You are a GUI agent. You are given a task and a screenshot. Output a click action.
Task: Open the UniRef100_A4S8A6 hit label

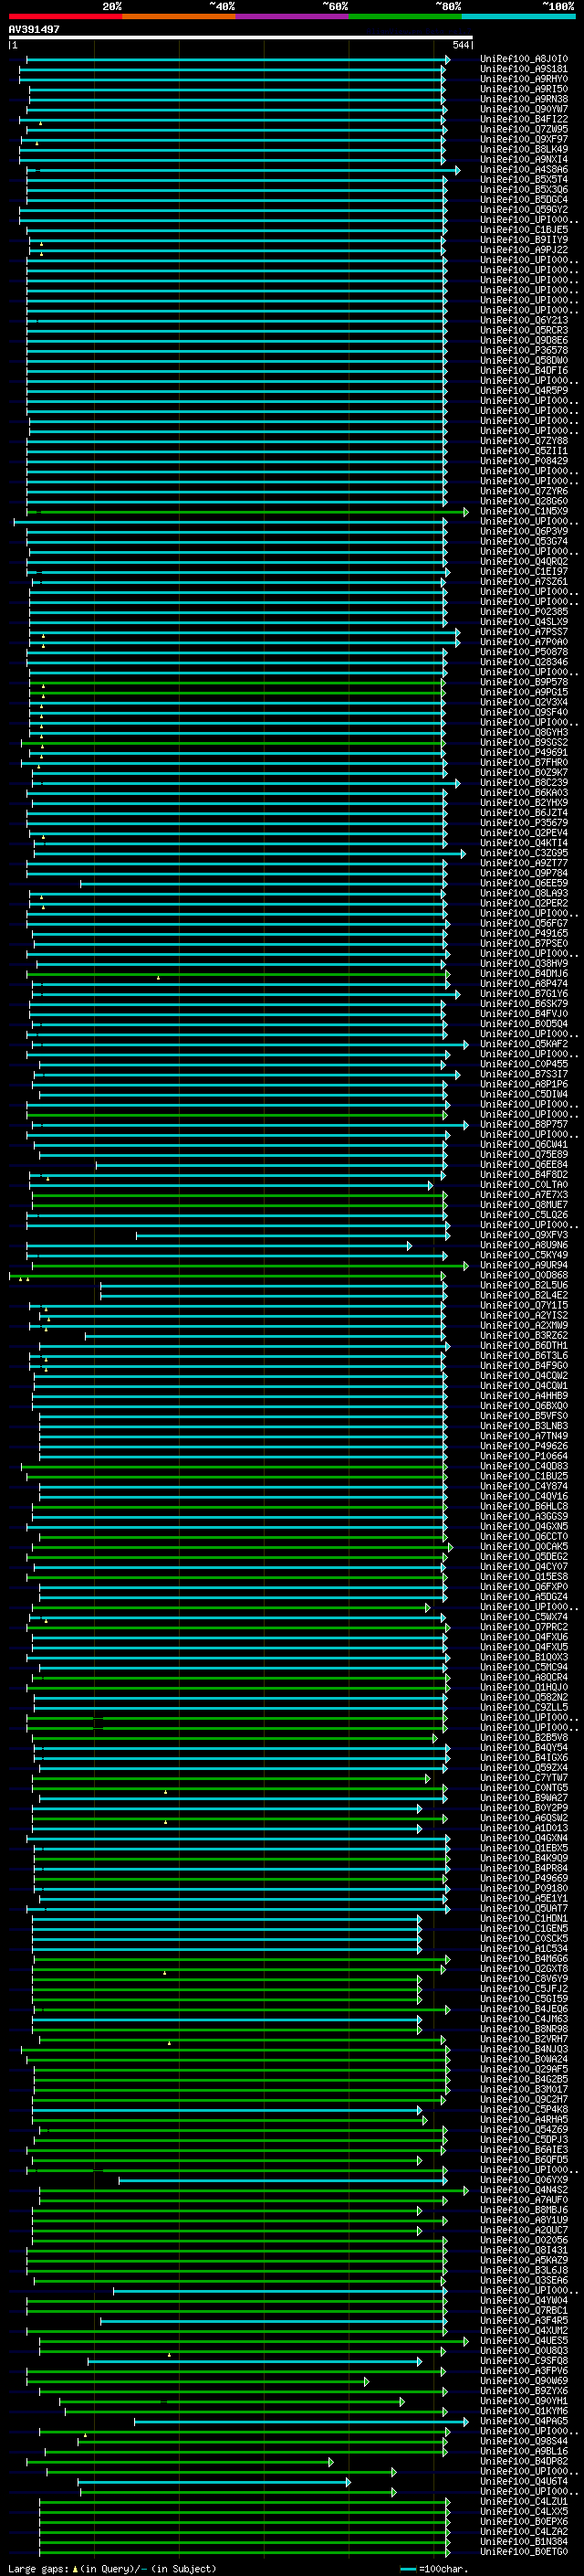click(524, 170)
